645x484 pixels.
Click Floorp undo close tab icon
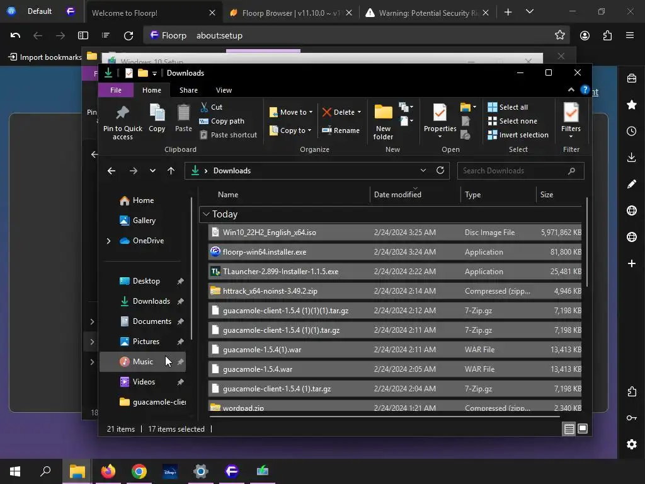(15, 35)
